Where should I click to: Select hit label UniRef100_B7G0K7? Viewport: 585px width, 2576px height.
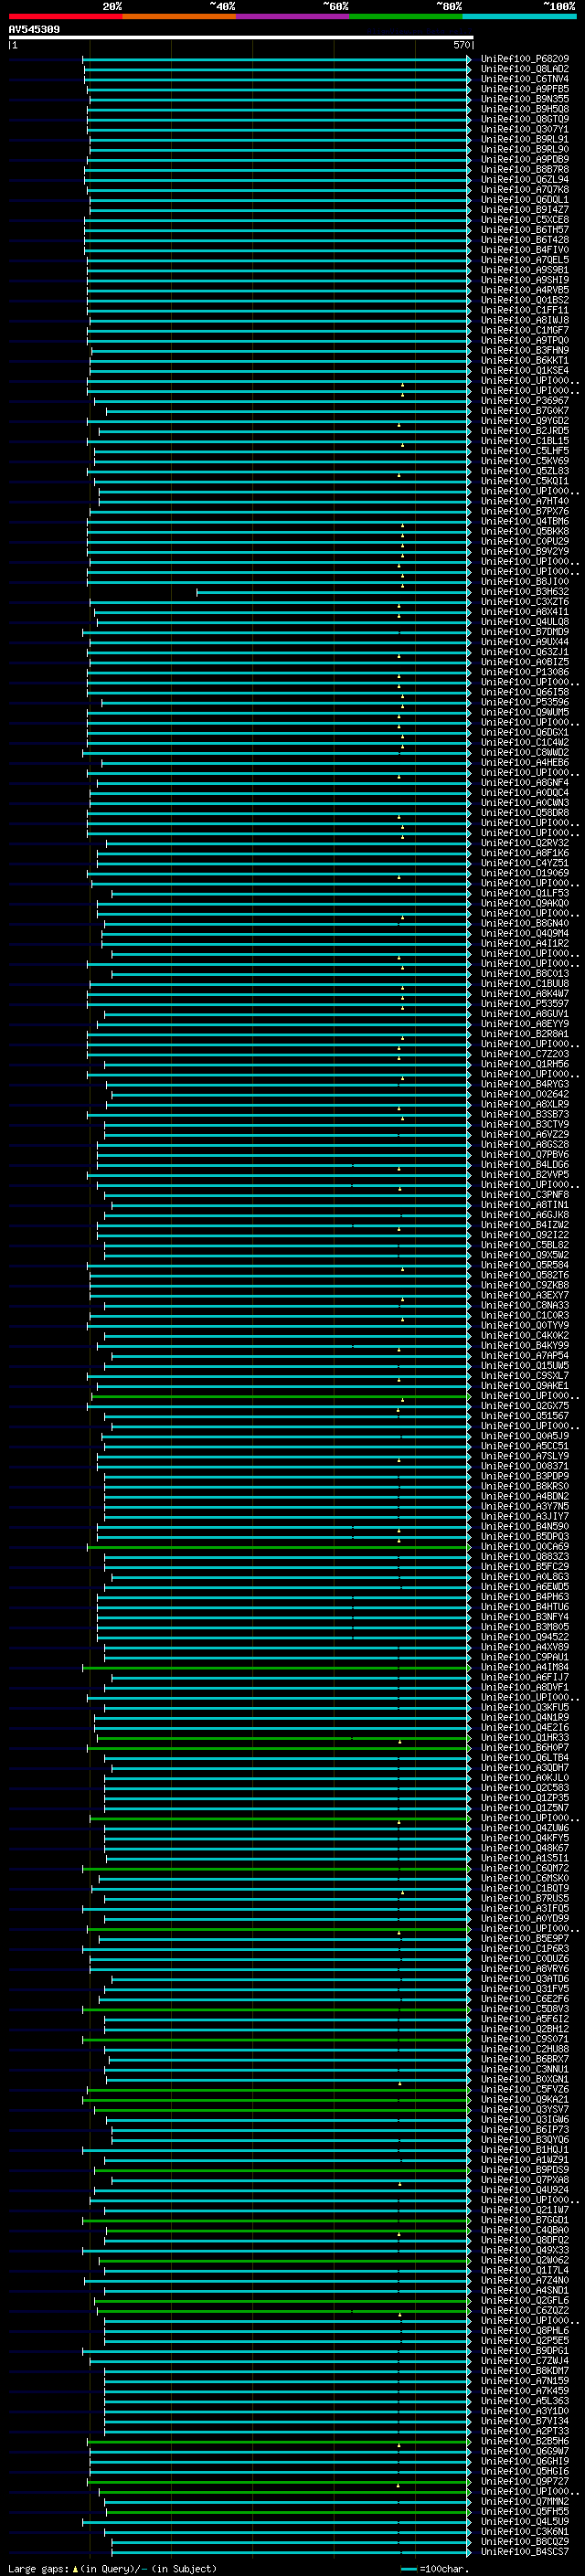525,411
